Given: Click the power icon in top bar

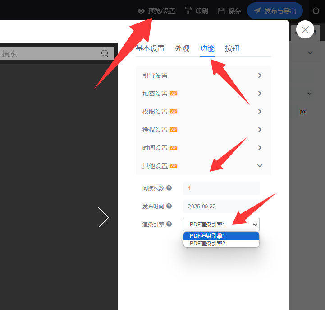Looking at the screenshot, I should pyautogui.click(x=316, y=10).
